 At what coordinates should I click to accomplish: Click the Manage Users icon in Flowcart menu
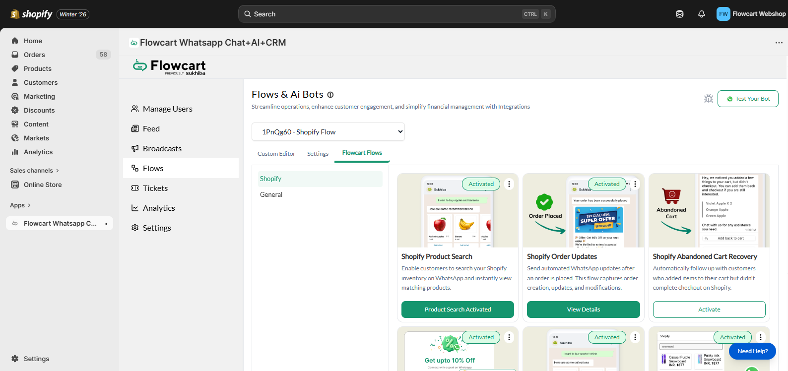[135, 109]
